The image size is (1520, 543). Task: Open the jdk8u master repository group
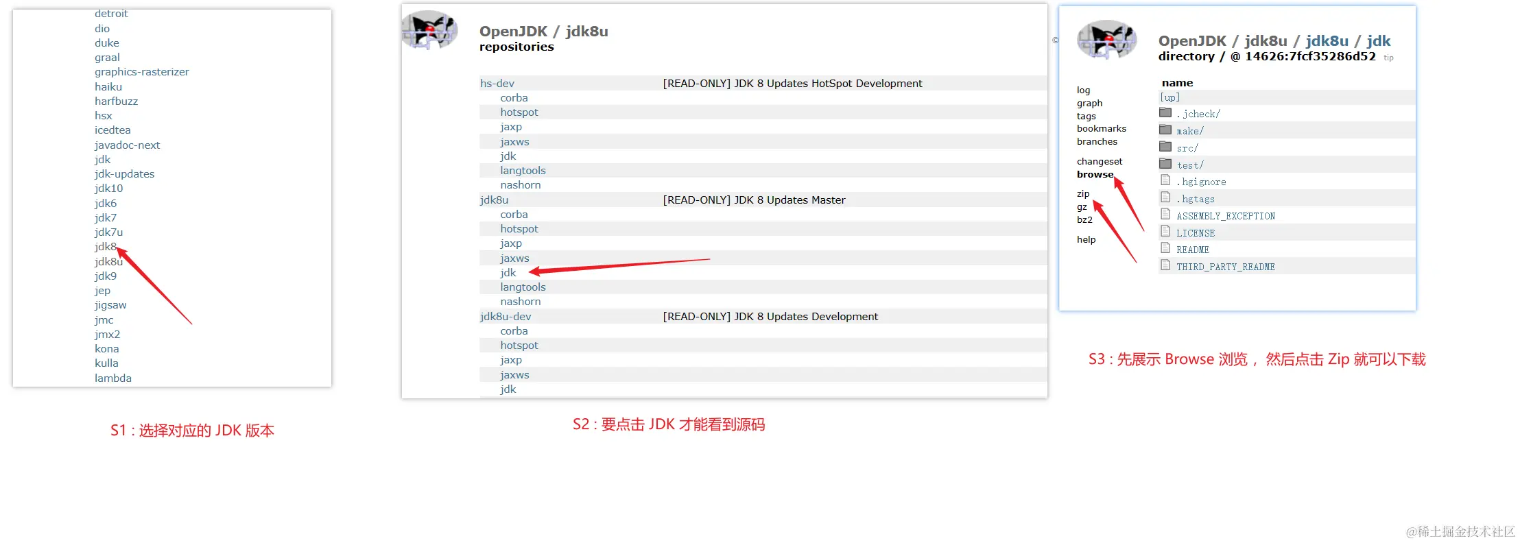[x=494, y=200]
